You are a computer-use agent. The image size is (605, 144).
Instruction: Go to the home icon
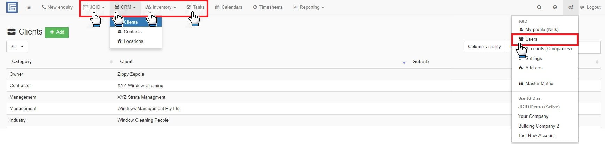[29, 7]
